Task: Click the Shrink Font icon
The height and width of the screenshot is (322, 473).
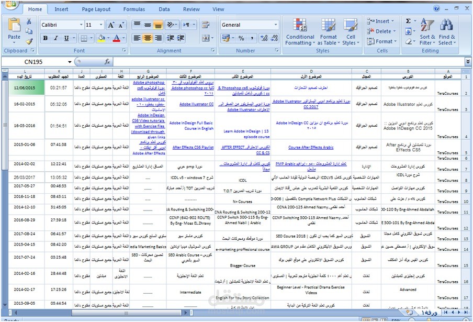Action: point(121,25)
